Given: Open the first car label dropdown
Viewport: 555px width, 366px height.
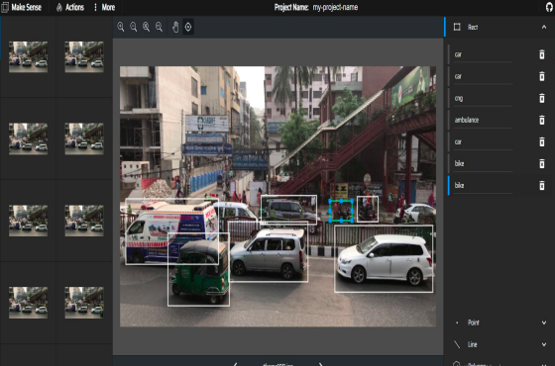Looking at the screenshot, I should (484, 54).
